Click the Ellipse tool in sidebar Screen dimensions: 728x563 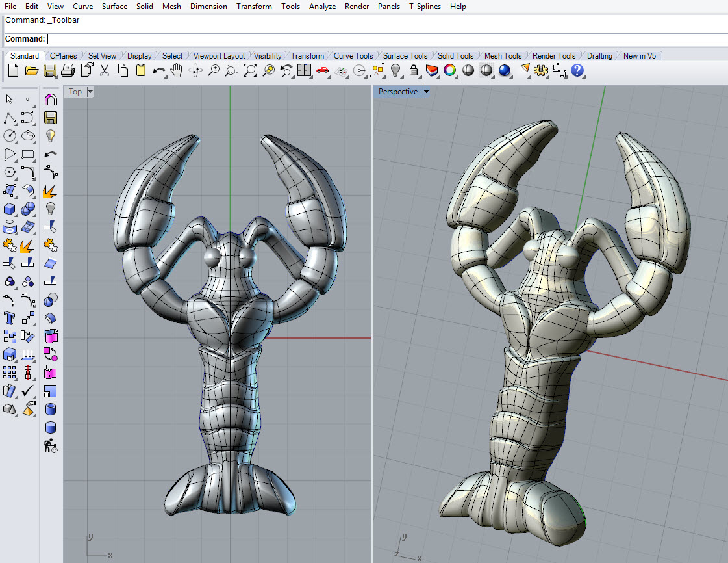[28, 136]
